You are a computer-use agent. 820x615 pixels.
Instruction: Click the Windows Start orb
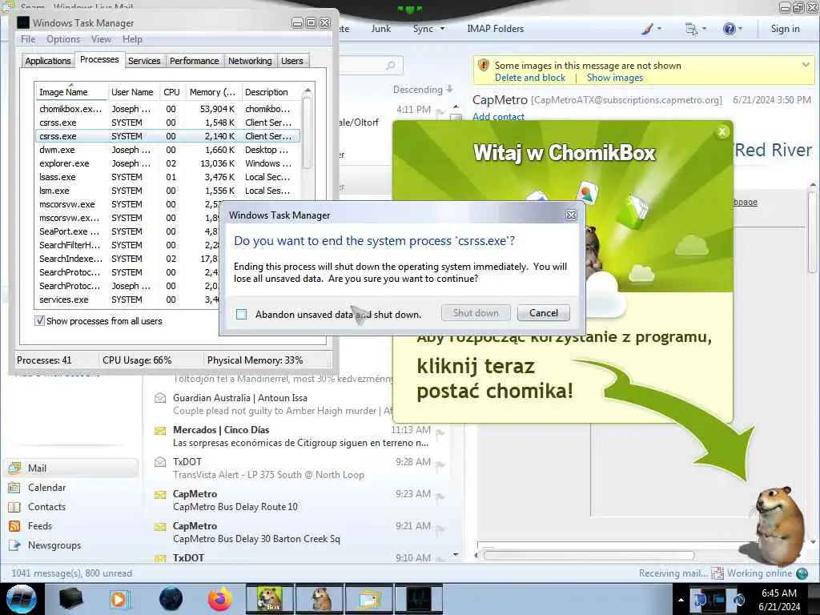coord(22,599)
